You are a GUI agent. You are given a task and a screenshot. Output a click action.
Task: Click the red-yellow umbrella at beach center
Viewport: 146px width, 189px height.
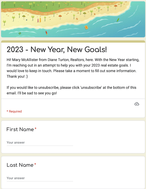(x=60, y=17)
